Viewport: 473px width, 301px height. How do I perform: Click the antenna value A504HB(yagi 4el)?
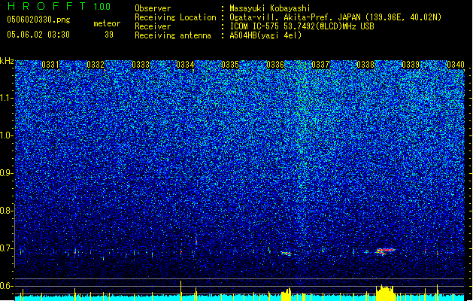pyautogui.click(x=265, y=35)
